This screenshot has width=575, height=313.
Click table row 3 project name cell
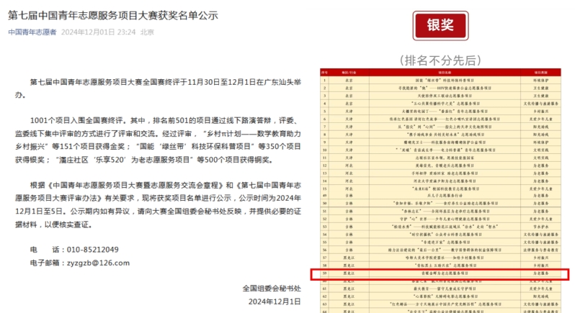coord(445,96)
